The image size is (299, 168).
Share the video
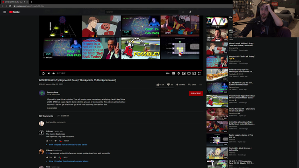[x=180, y=84]
